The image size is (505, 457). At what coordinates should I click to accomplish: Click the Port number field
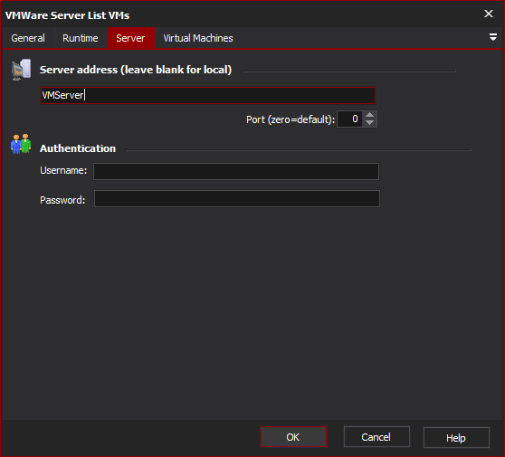pos(349,119)
